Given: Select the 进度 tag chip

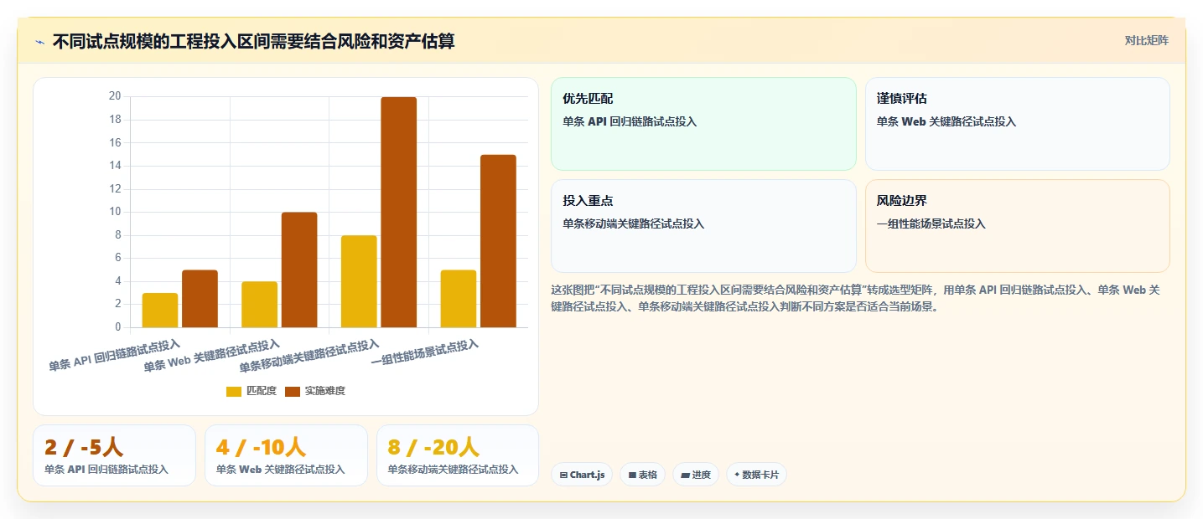Looking at the screenshot, I should coord(696,475).
